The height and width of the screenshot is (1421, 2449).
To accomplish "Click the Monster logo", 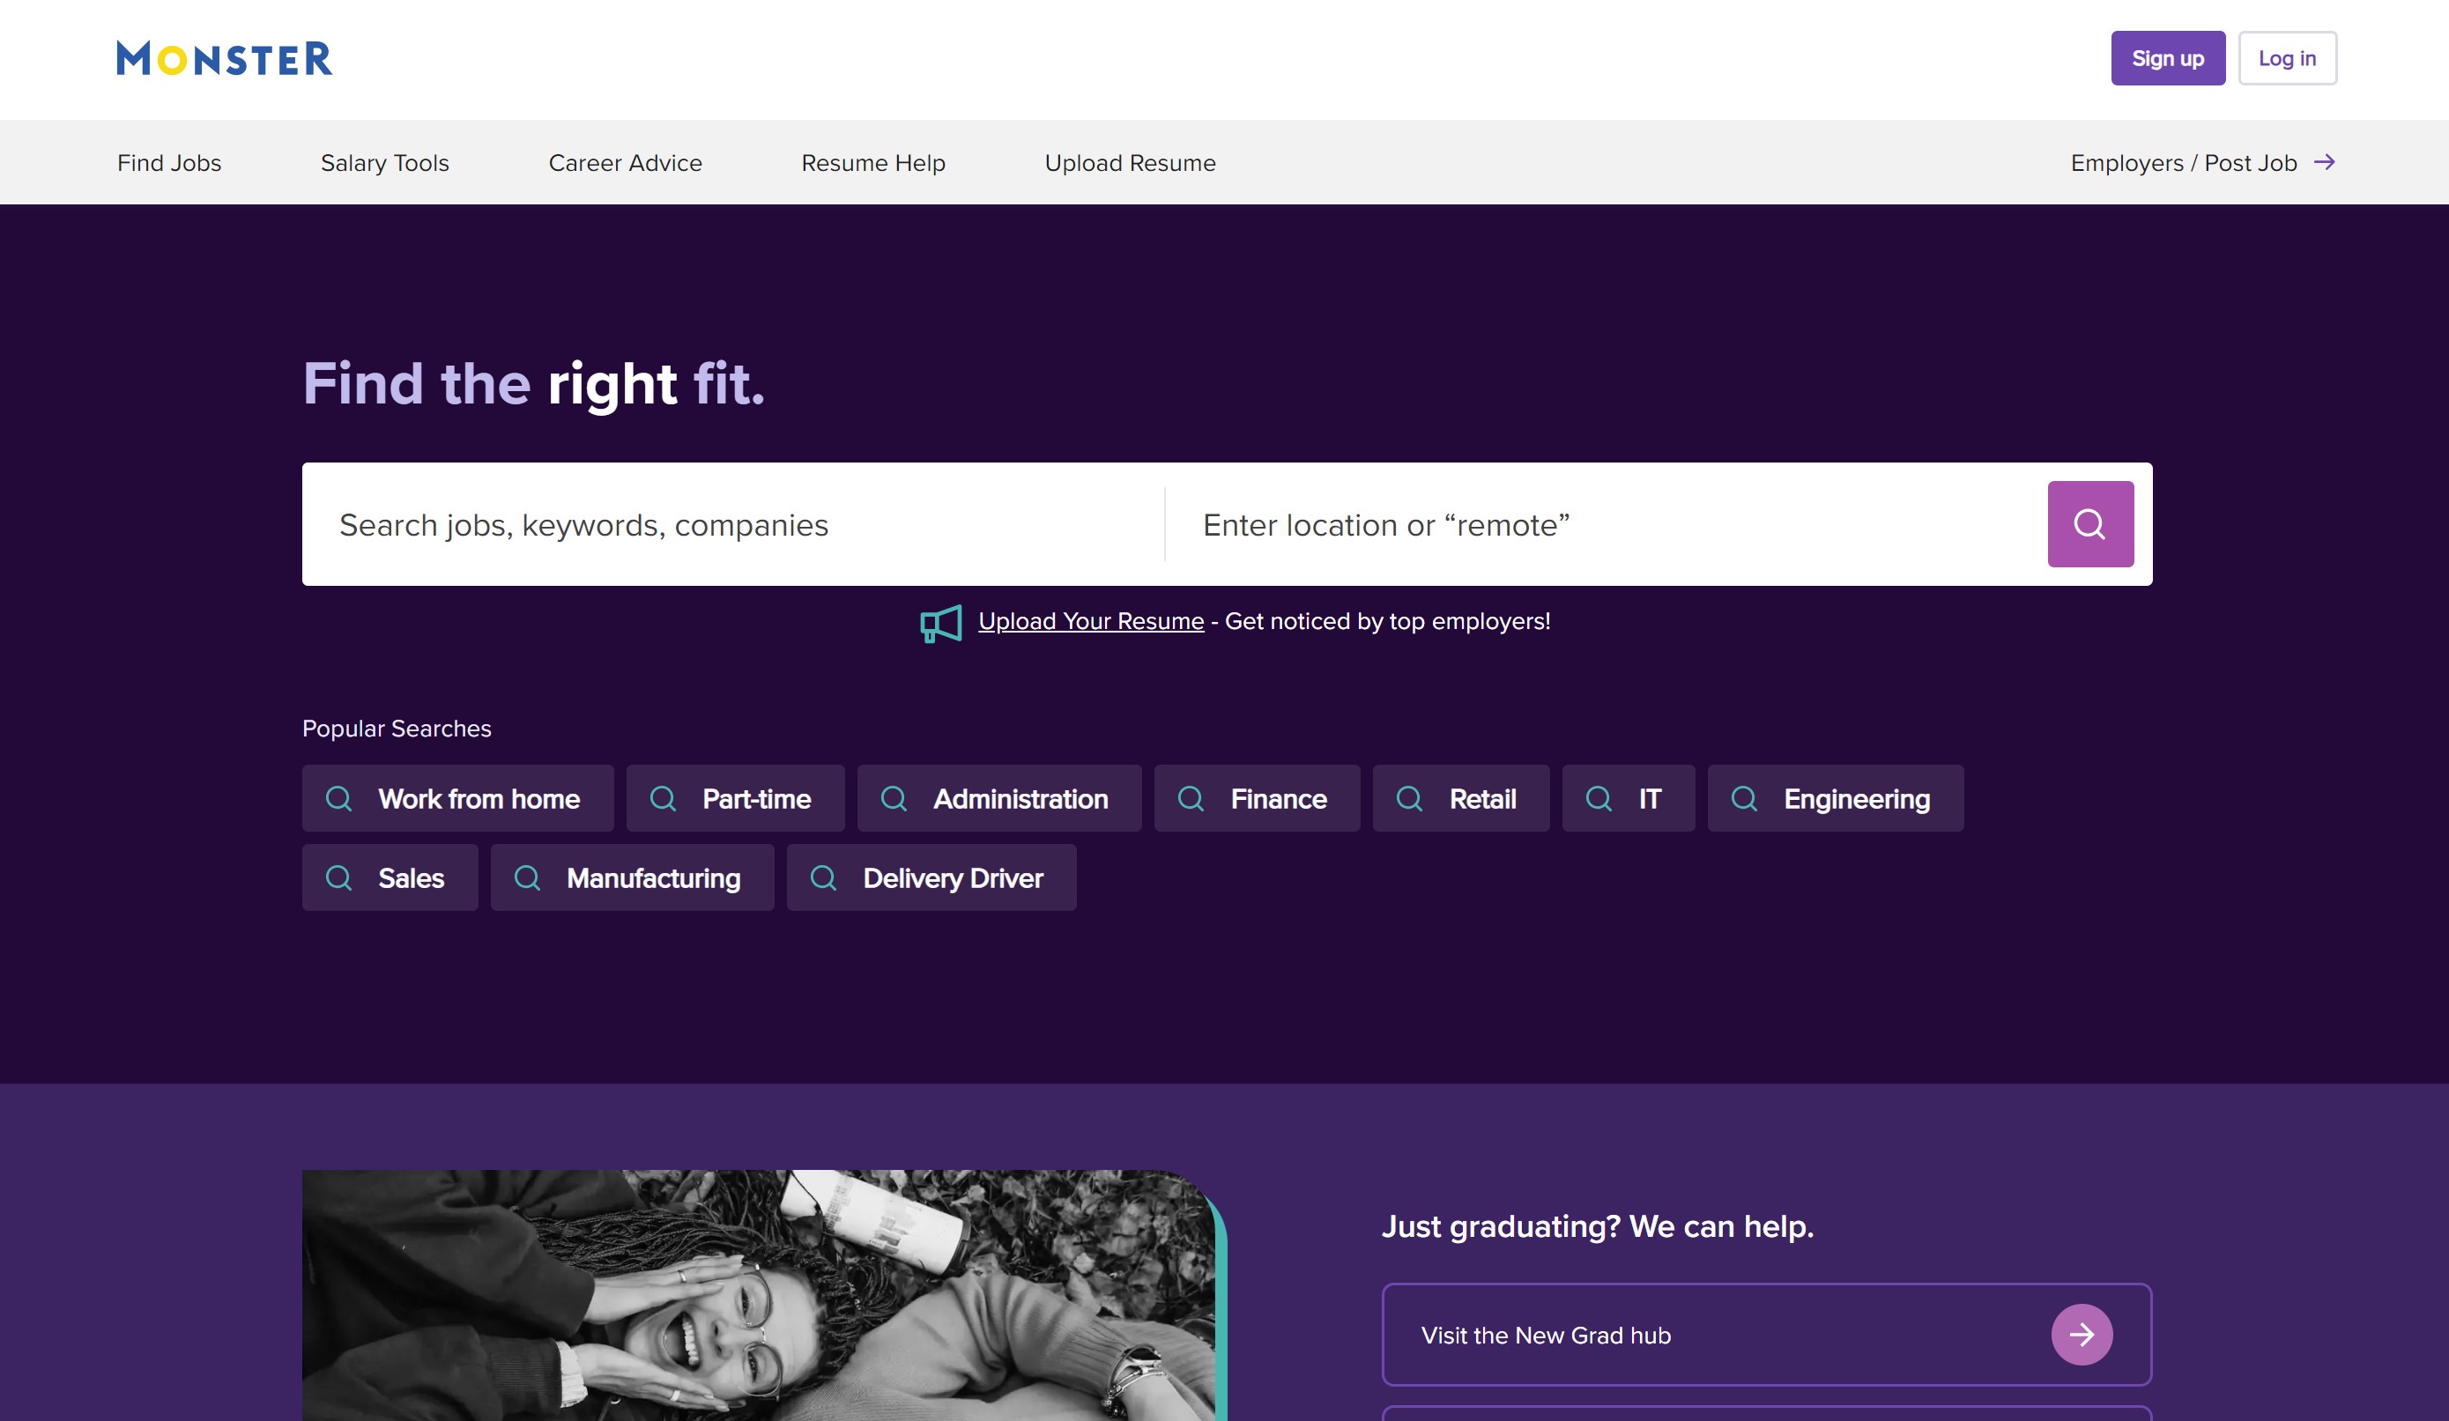I will (x=225, y=58).
